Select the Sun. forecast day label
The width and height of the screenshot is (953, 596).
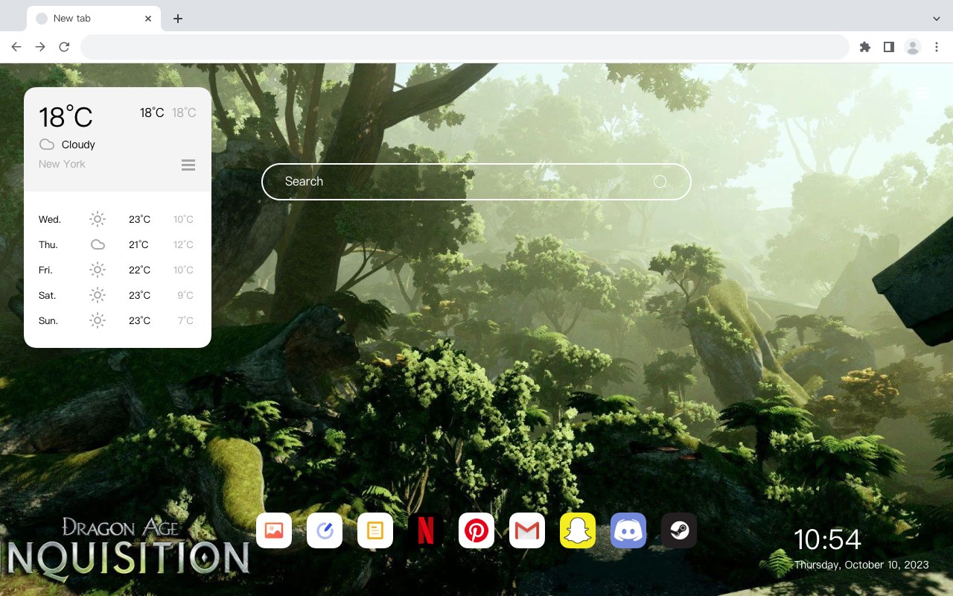pos(48,321)
